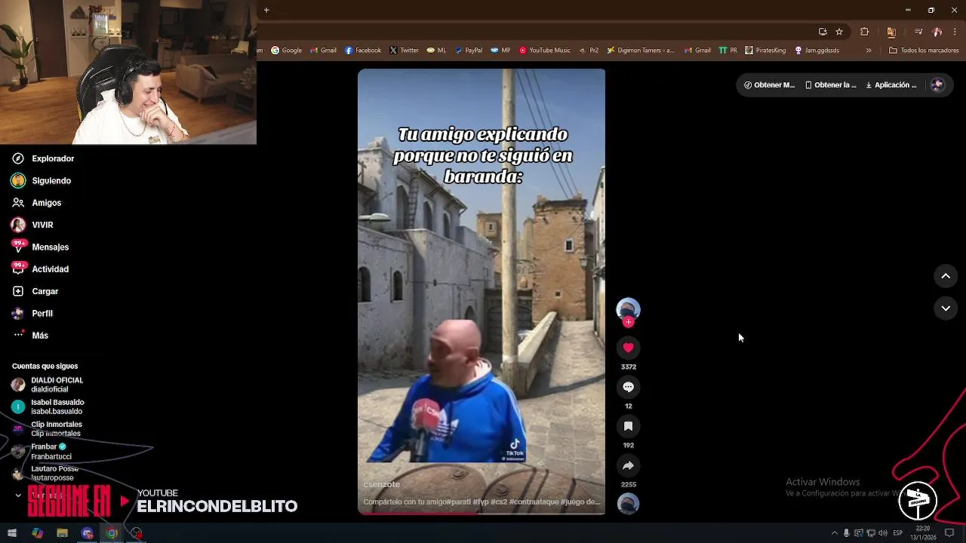
Task: Open Perfil page
Action: pos(32,313)
